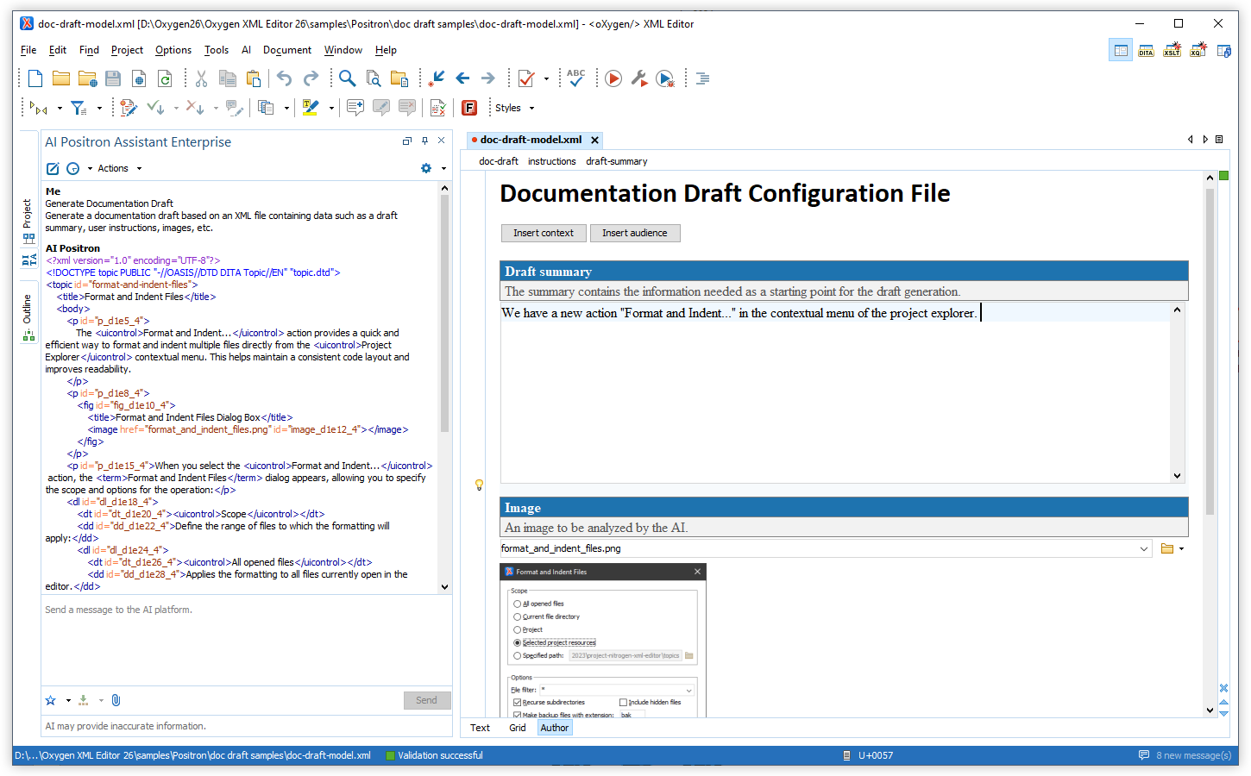Click the red F Fluenta icon
This screenshot has width=1251, height=776.
(469, 108)
